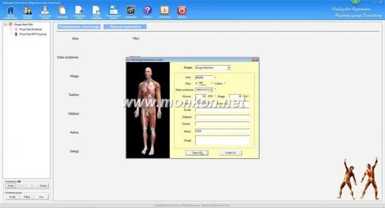Image resolution: width=385 pixels, height=208 pixels.
Task: Select the Kobieta radio button
Action: pyautogui.click(x=213, y=84)
